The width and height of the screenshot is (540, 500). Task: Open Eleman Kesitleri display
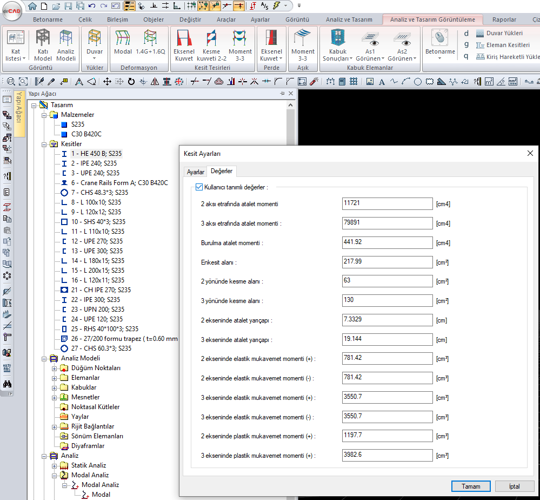pyautogui.click(x=503, y=45)
